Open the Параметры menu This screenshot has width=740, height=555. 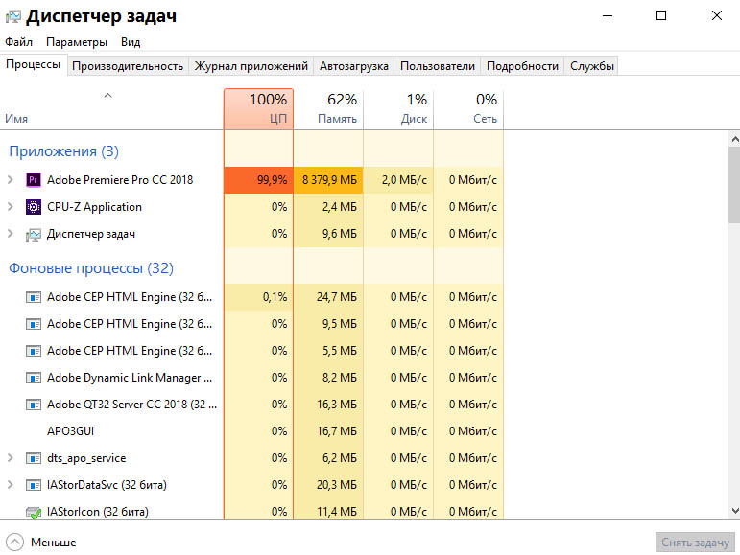[77, 42]
